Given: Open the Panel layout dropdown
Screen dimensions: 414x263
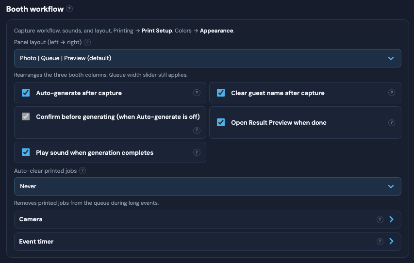Looking at the screenshot, I should [208, 58].
